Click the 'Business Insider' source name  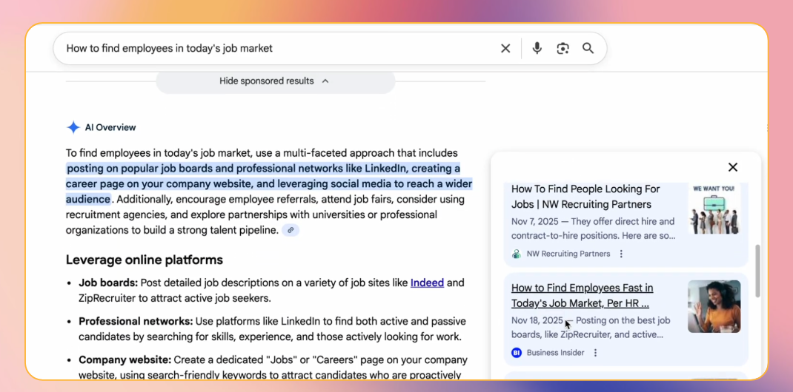pyautogui.click(x=555, y=353)
